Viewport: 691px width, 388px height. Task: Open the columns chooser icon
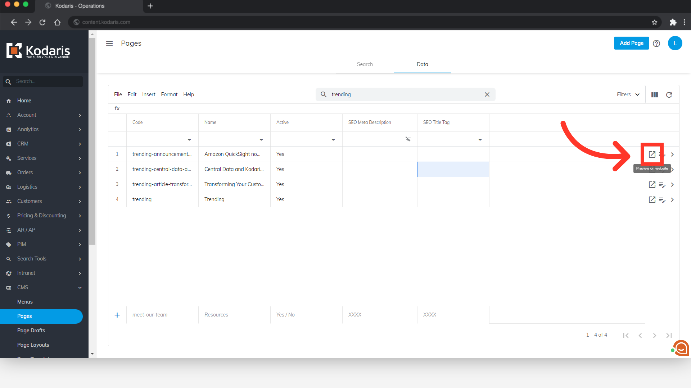tap(655, 95)
